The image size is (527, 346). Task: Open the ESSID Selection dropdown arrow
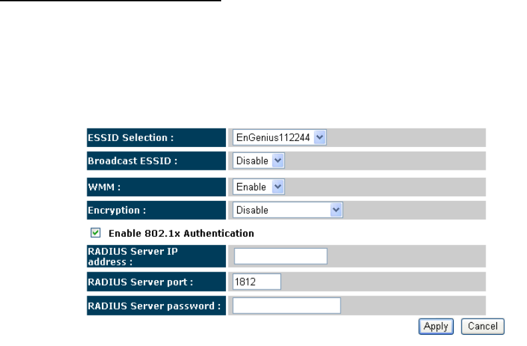[320, 137]
